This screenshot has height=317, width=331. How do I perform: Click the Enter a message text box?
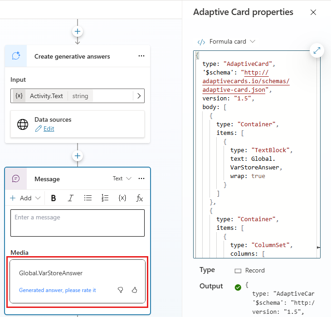(78, 223)
